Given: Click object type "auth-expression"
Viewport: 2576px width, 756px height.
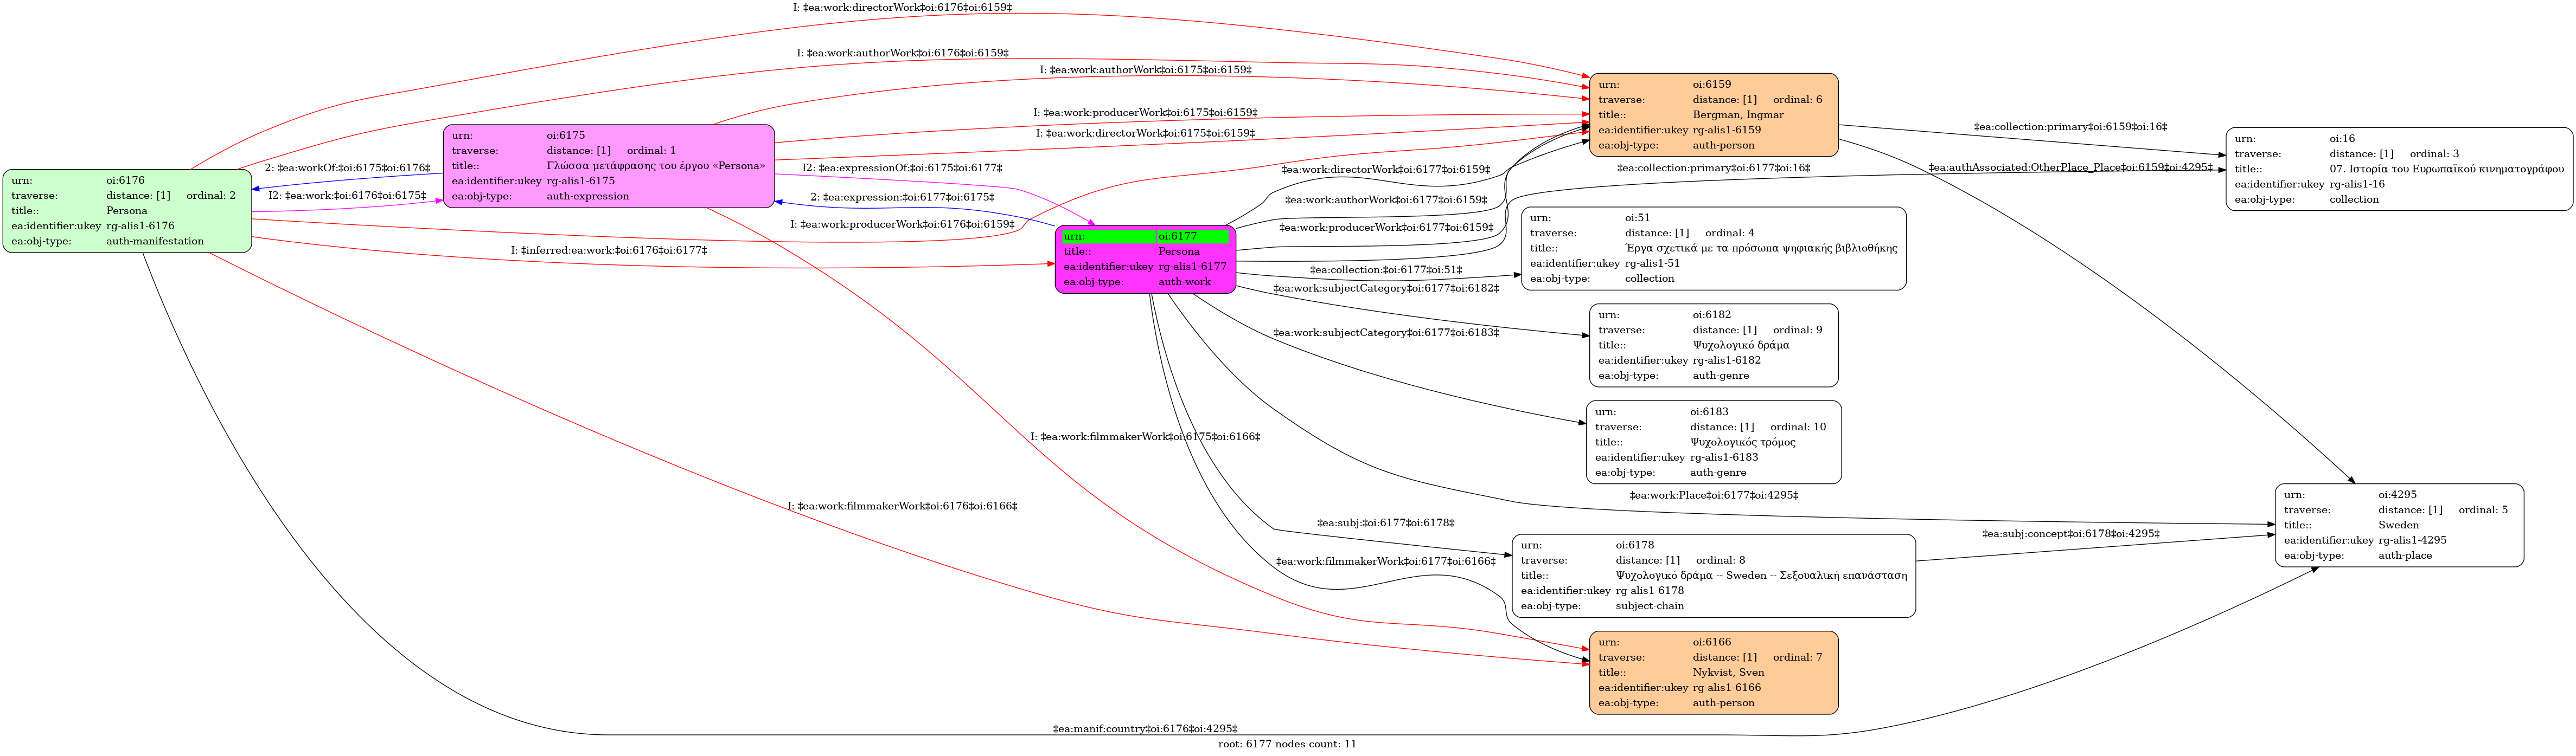Looking at the screenshot, I should (x=587, y=197).
